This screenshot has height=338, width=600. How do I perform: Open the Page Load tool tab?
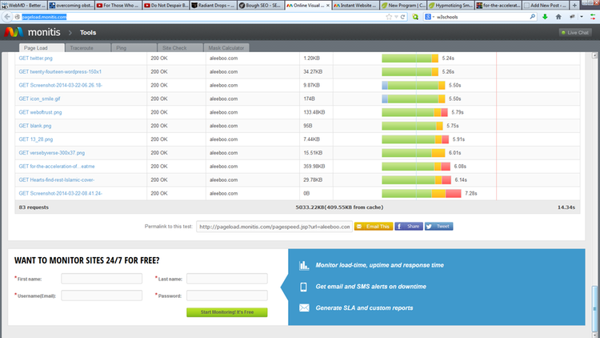42,47
